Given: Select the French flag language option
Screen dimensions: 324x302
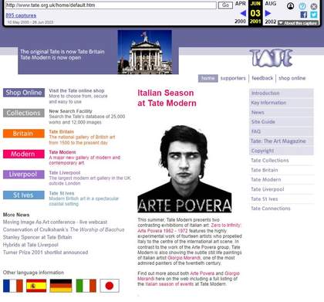Looking at the screenshot, I should tap(13, 286).
